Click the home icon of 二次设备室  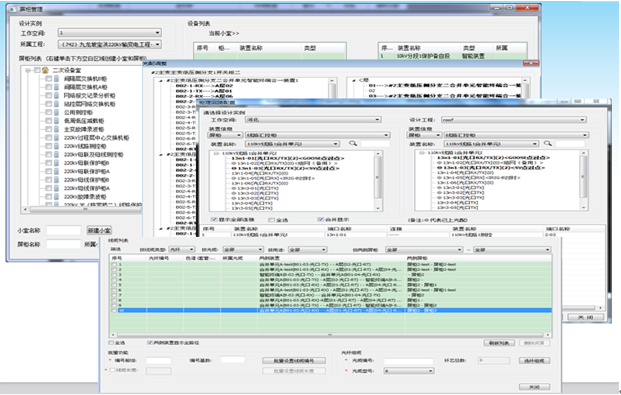tap(44, 71)
